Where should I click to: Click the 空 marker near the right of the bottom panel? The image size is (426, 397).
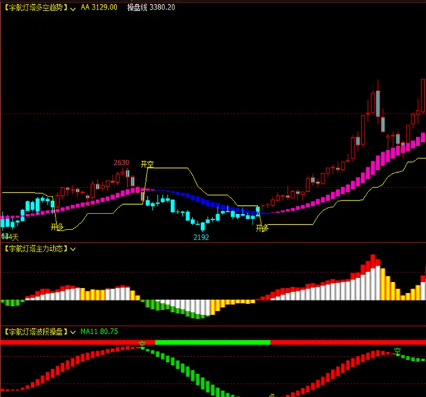398,351
